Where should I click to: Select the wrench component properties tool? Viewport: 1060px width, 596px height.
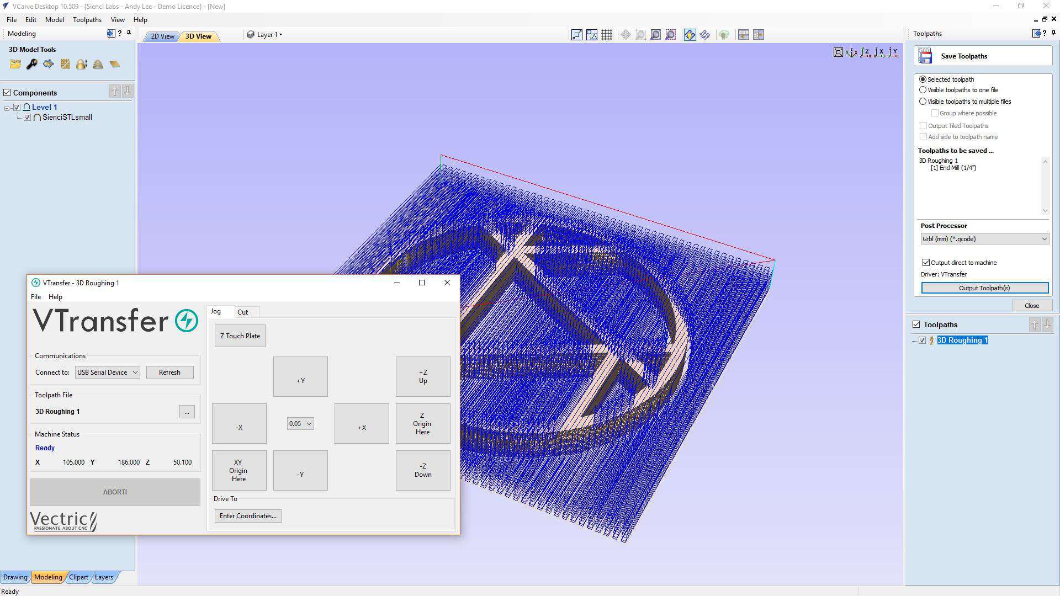click(31, 65)
